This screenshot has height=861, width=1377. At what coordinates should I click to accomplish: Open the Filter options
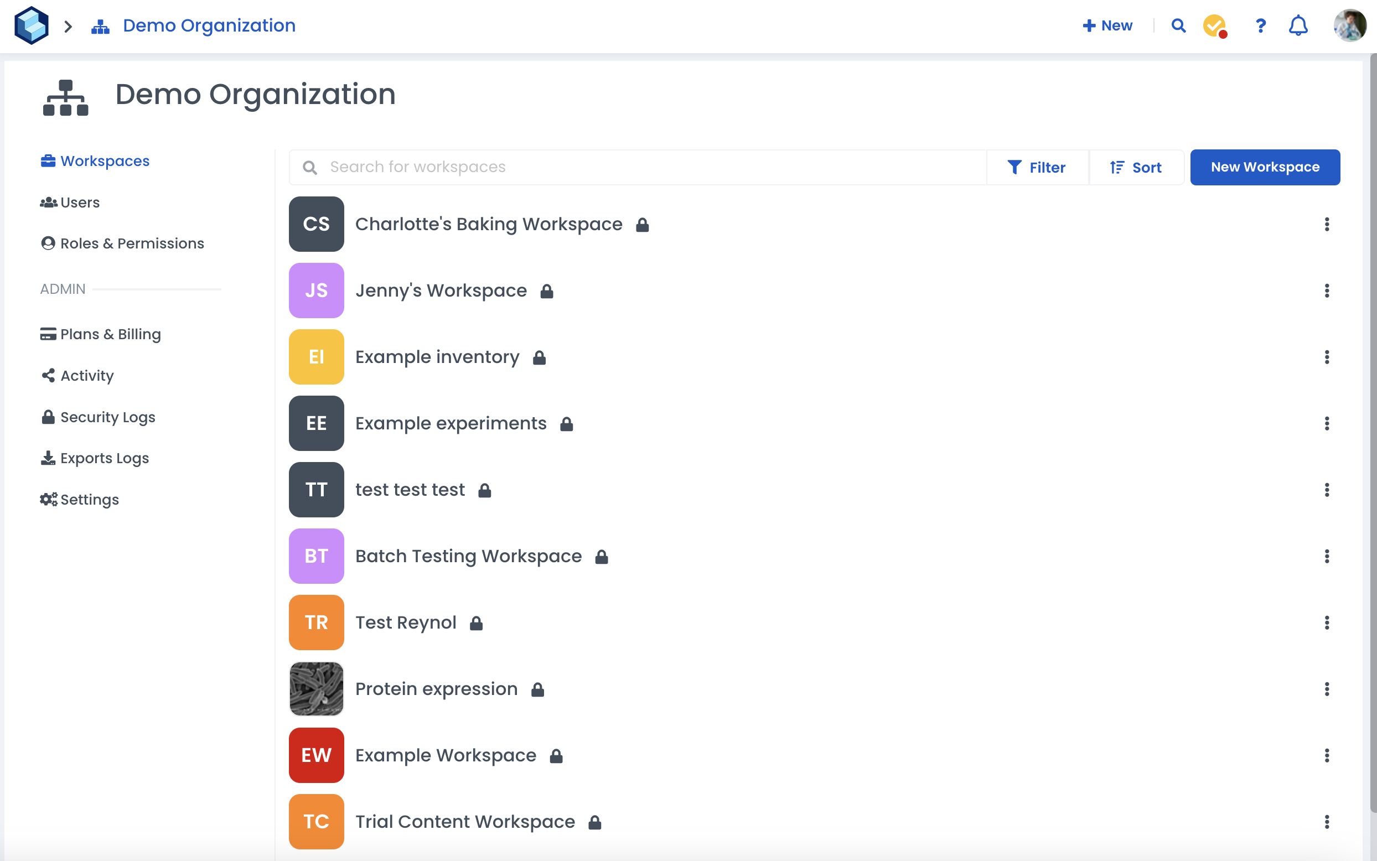click(x=1037, y=168)
